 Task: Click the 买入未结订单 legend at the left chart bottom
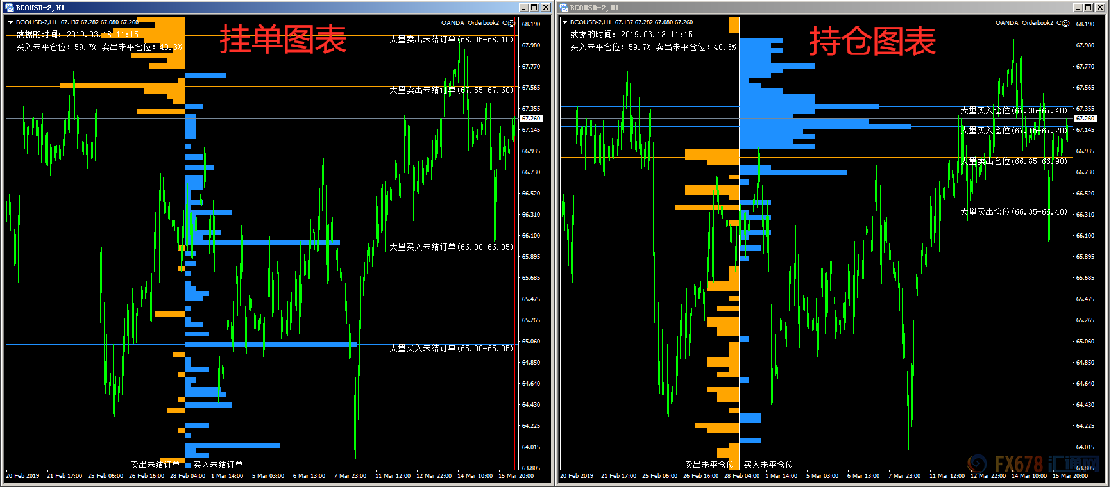pyautogui.click(x=217, y=465)
